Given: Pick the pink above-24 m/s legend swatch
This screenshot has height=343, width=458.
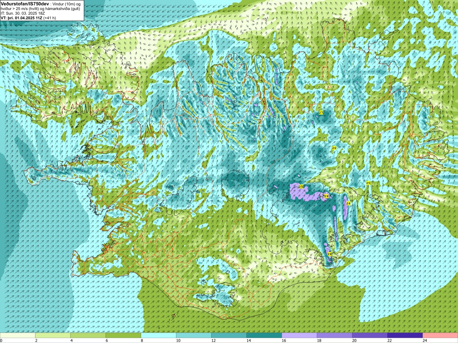Looking at the screenshot, I should (x=440, y=335).
